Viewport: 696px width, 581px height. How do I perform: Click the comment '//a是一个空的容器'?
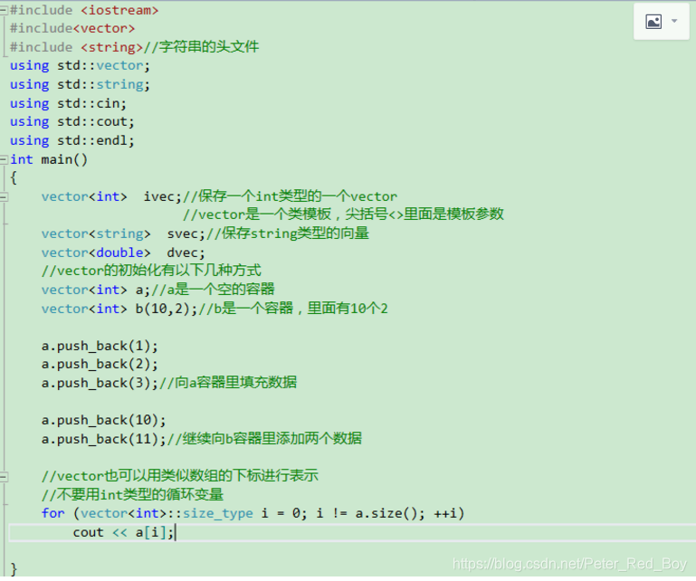pos(213,290)
